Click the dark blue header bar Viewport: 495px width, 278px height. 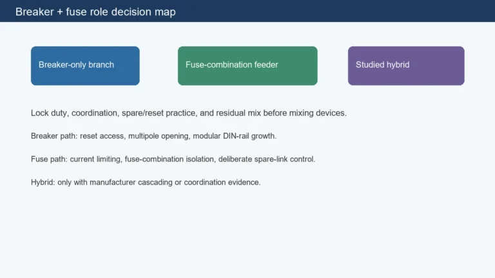click(x=247, y=11)
